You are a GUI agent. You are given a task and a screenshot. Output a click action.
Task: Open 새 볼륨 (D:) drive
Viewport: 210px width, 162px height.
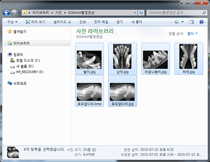25,66
